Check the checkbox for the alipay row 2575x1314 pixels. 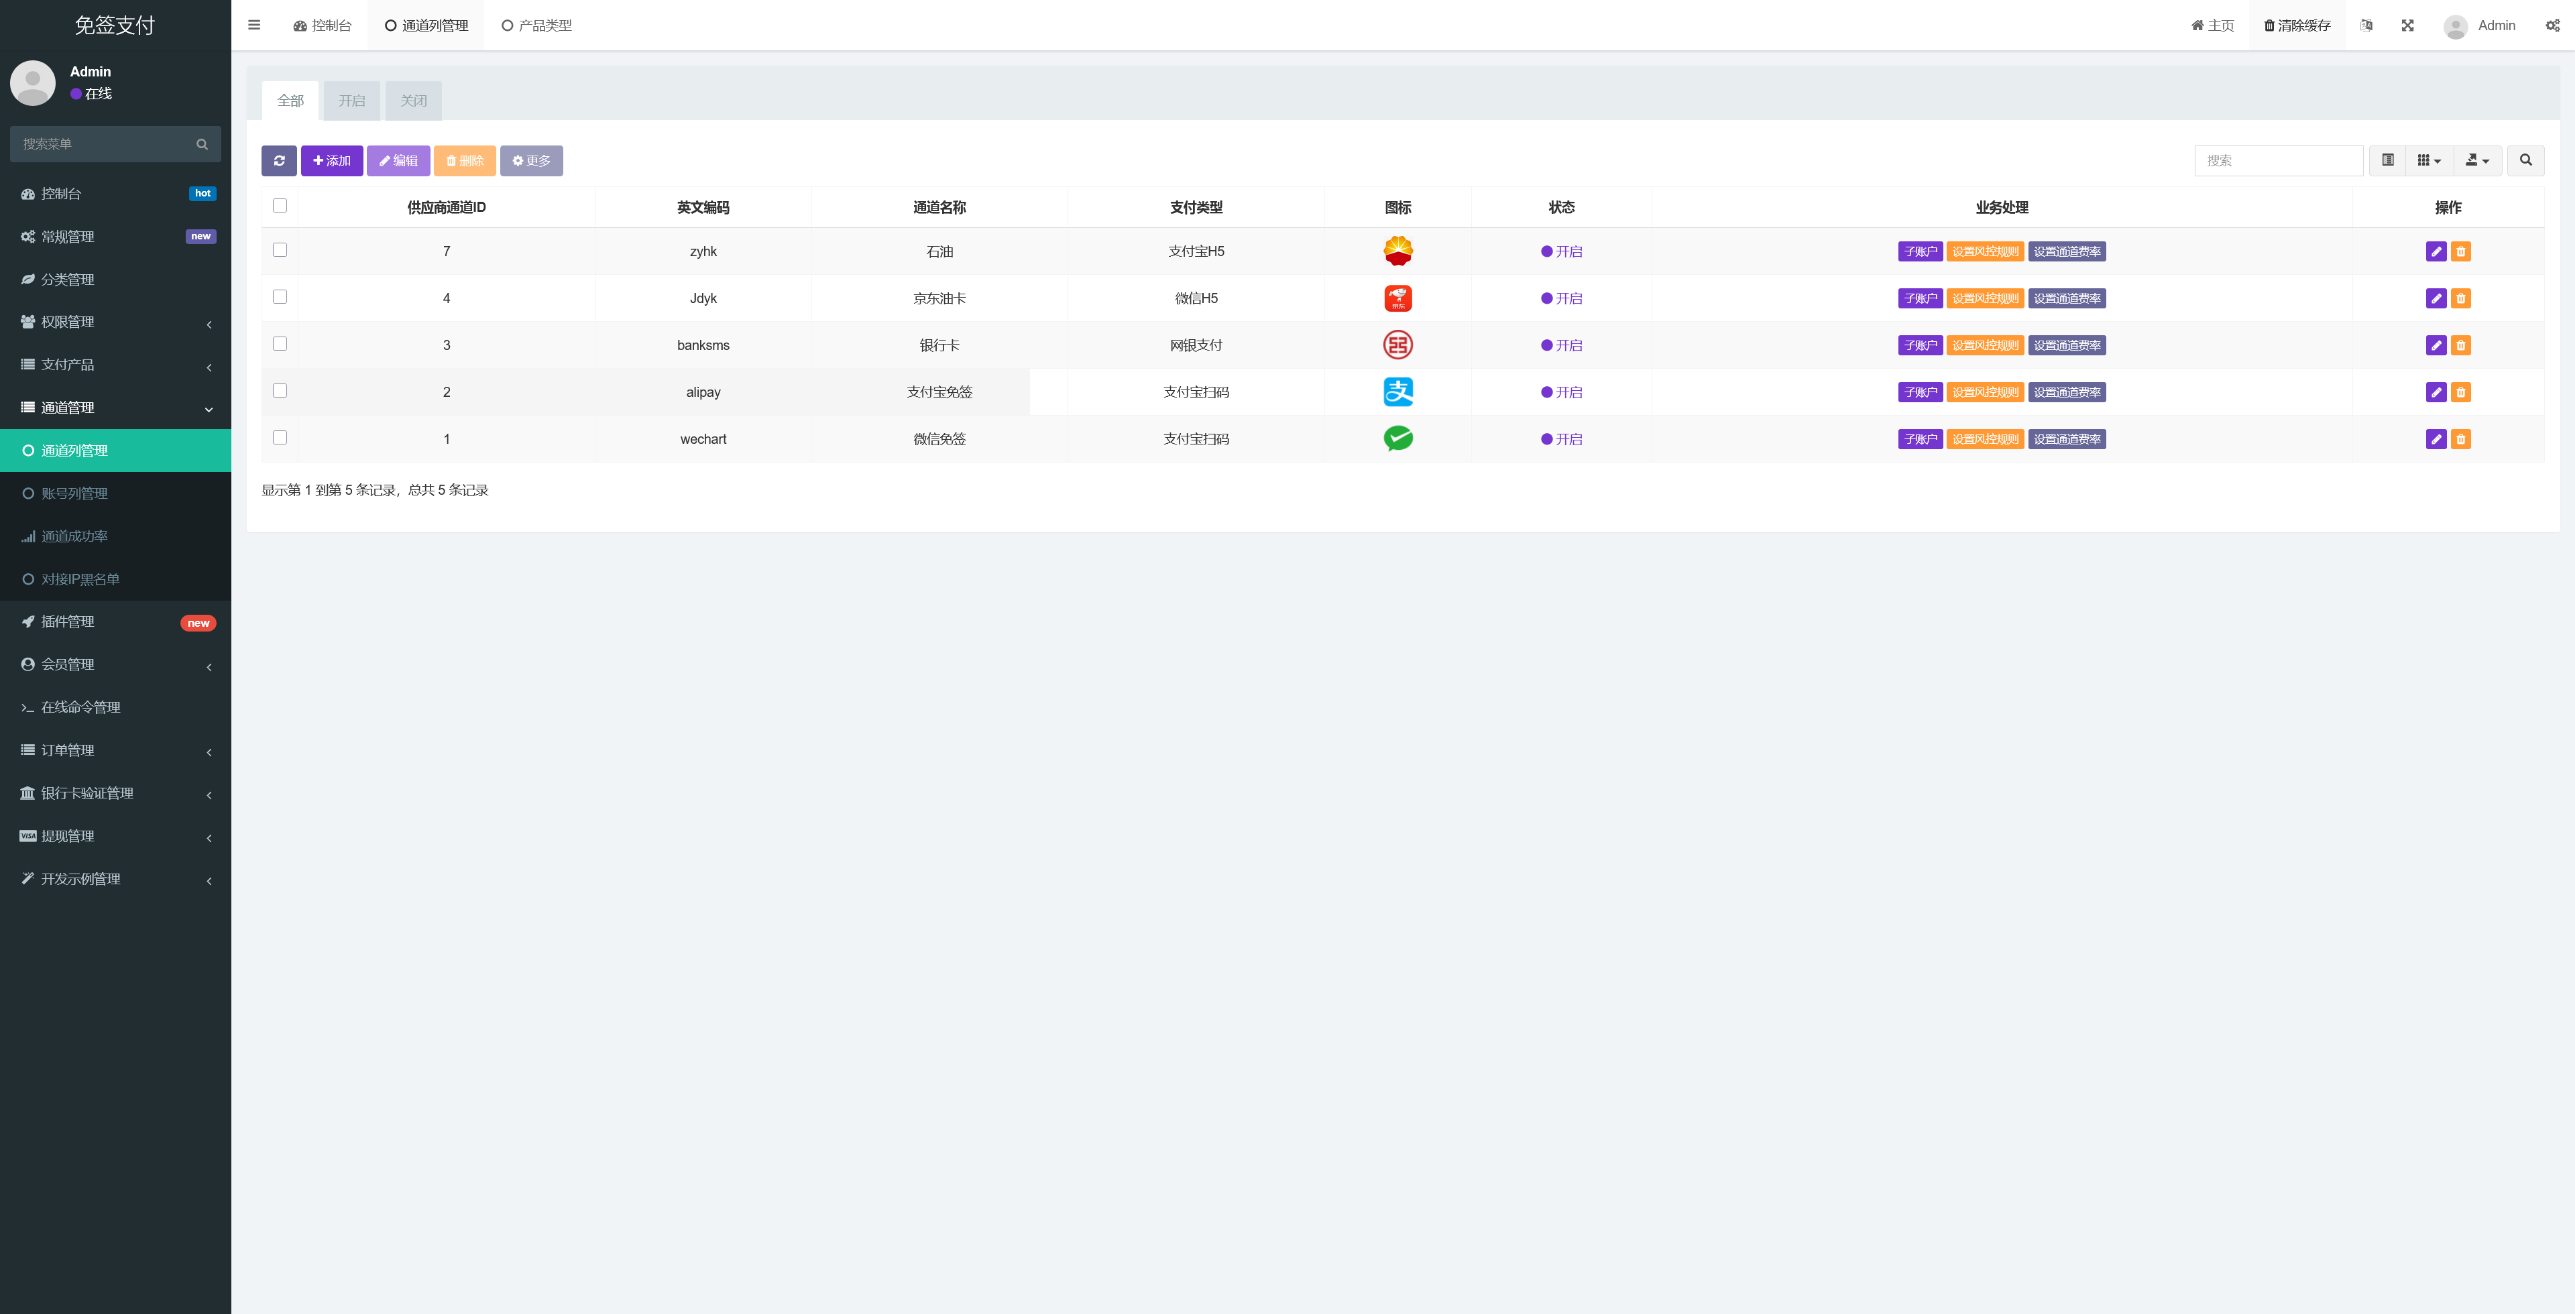280,391
